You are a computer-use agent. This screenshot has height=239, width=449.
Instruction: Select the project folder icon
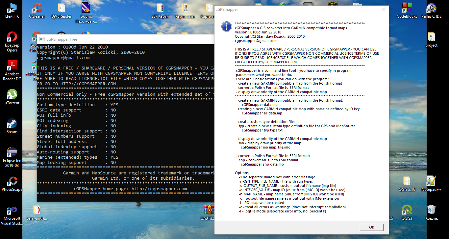431,40
